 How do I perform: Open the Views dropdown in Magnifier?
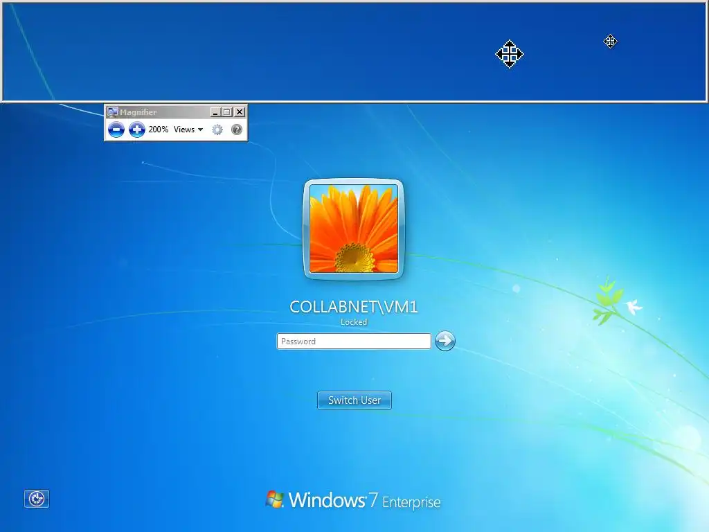[x=188, y=130]
